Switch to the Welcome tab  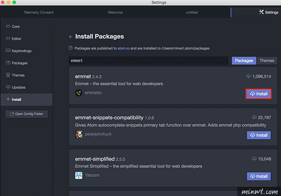coord(115,12)
